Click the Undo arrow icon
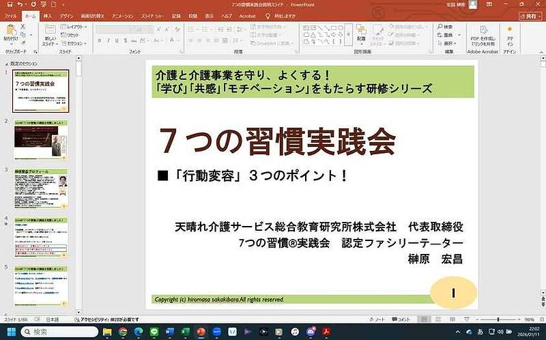The image size is (546, 340). [19, 4]
